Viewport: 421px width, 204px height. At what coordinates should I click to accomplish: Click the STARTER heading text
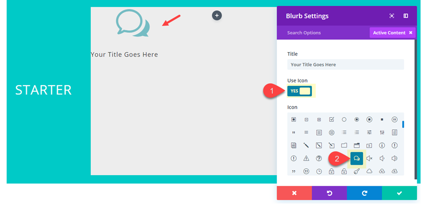(44, 90)
